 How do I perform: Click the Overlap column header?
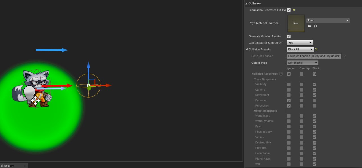[x=305, y=68]
